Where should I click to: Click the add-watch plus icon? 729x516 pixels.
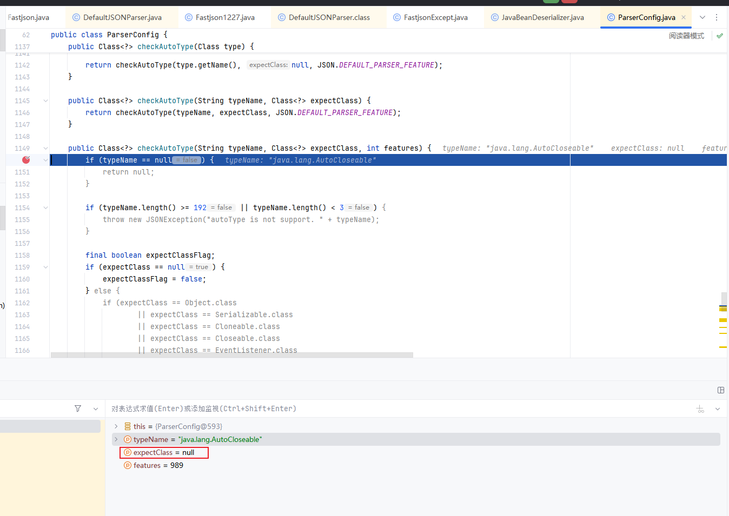point(700,409)
